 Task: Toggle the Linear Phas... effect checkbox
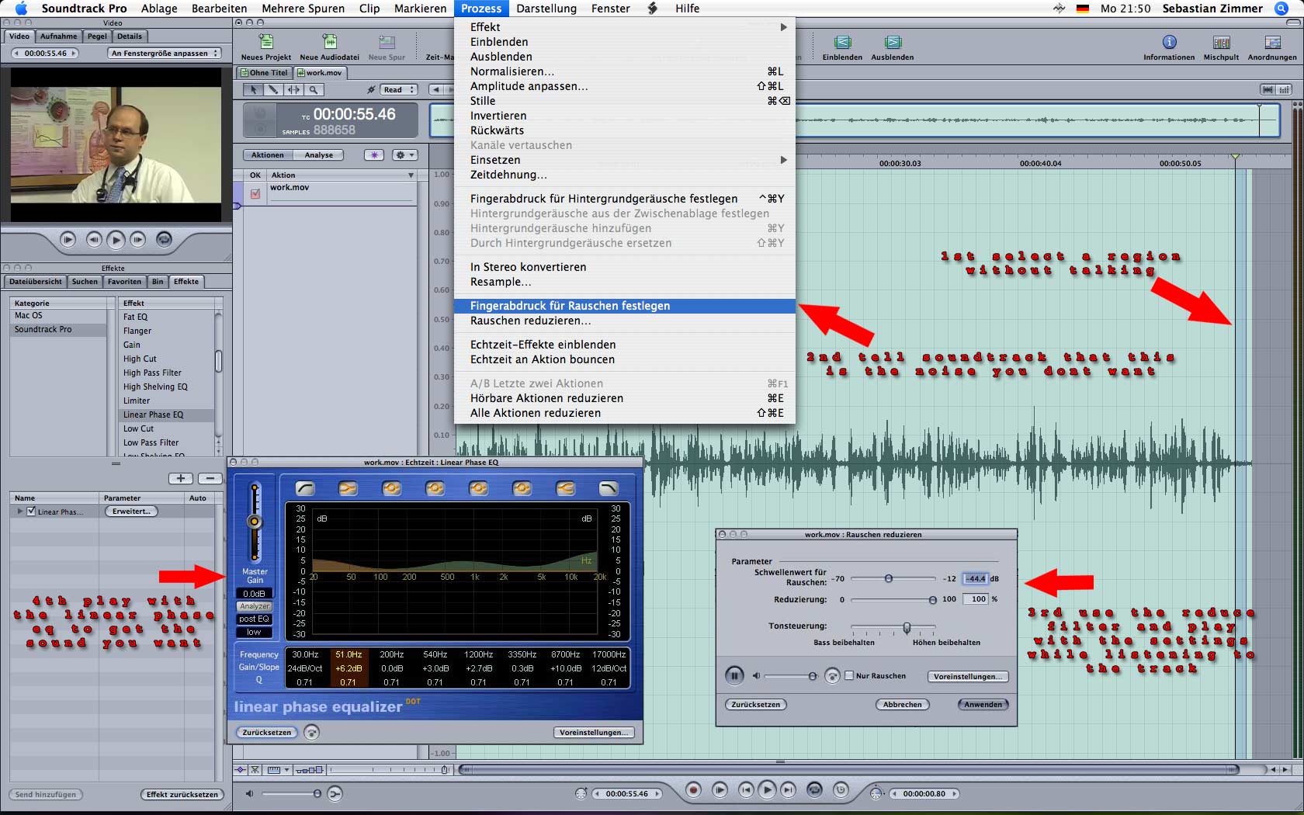[31, 512]
